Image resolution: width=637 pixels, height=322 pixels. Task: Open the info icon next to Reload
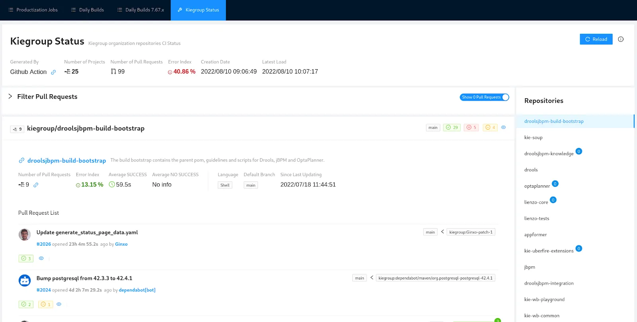(621, 39)
